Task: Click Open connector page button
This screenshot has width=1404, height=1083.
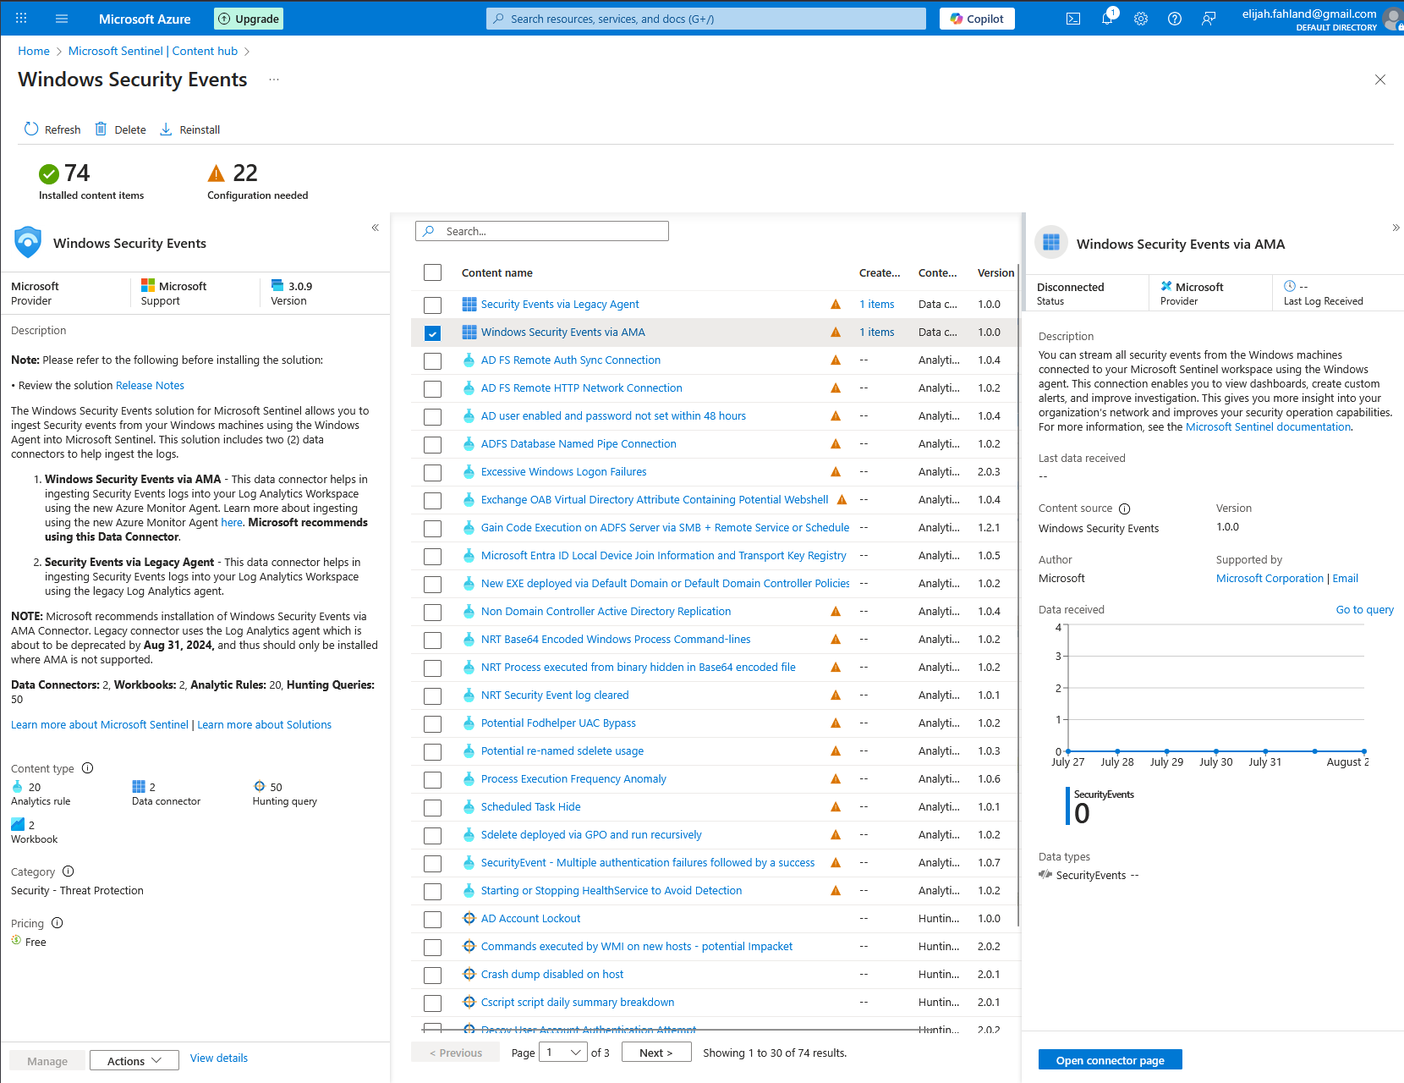Action: (x=1110, y=1060)
